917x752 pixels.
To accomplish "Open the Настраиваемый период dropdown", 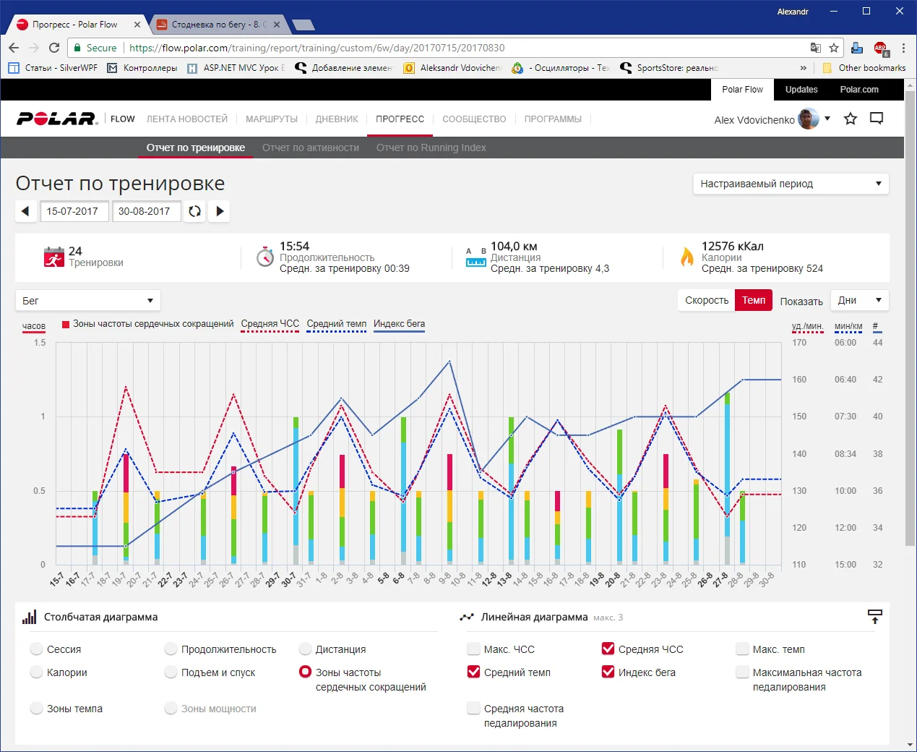I will 791,184.
